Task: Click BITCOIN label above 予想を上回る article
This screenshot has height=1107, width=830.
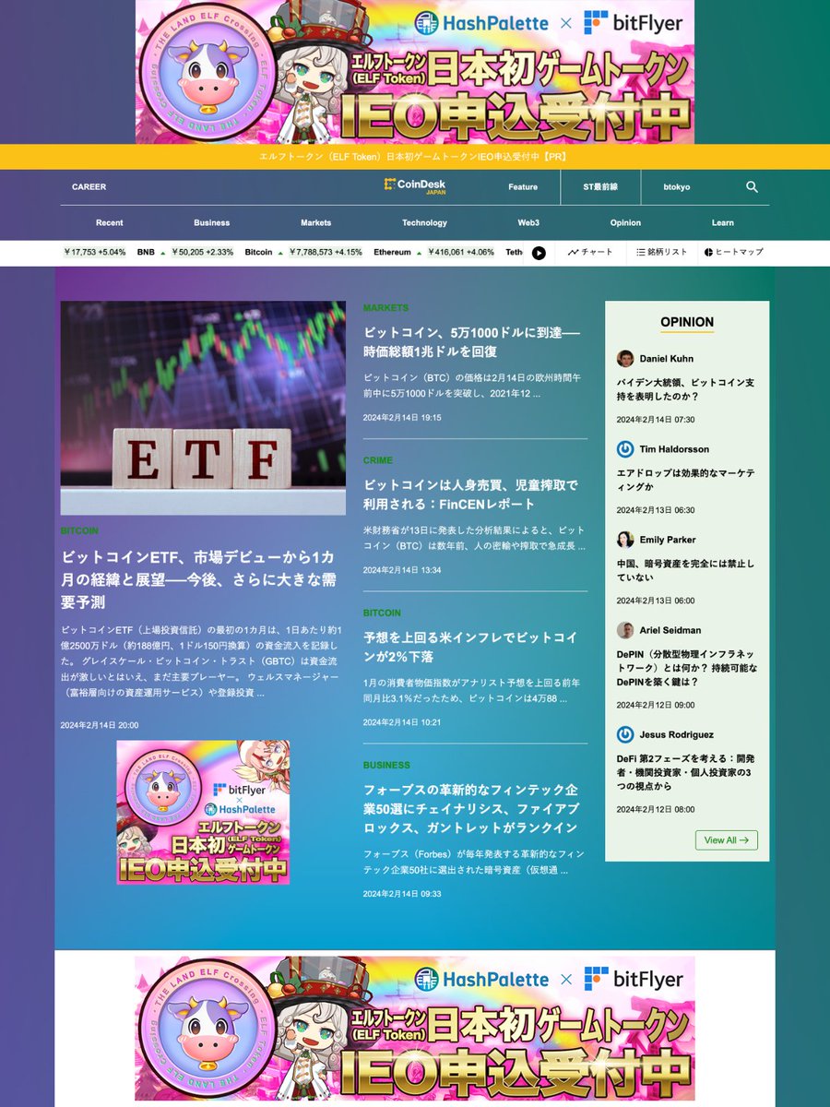Action: (382, 613)
